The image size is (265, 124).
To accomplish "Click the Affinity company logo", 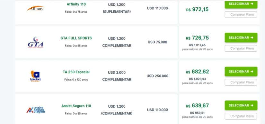I will [x=35, y=8].
